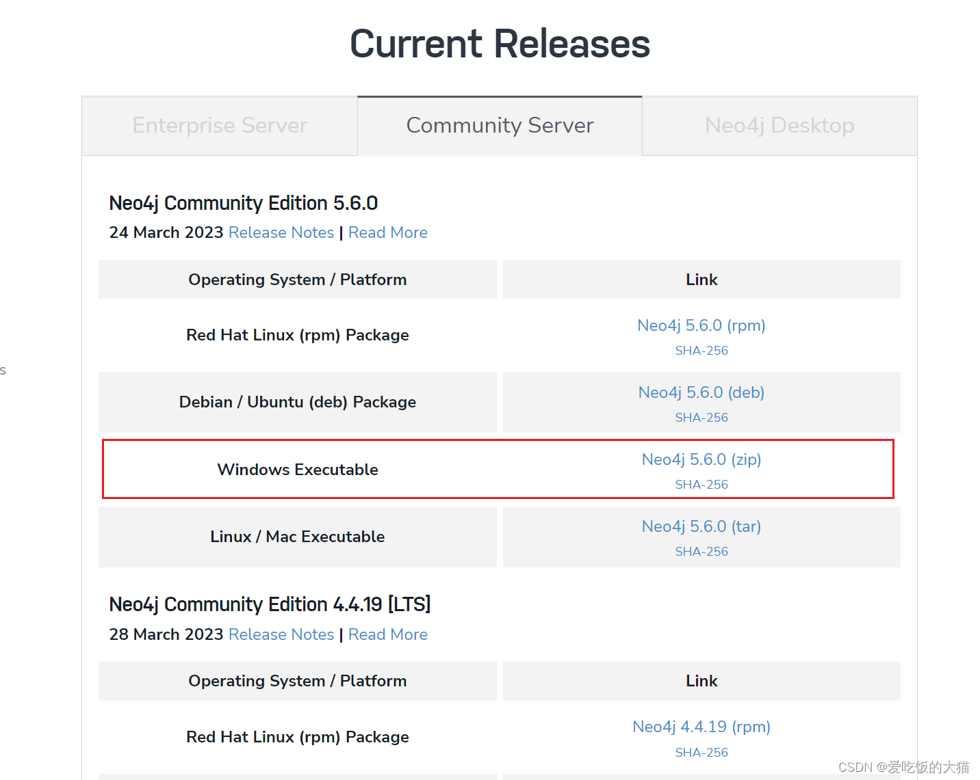Click the Debian / Ubuntu (deb) Package label
This screenshot has height=780, width=980.
tap(298, 402)
